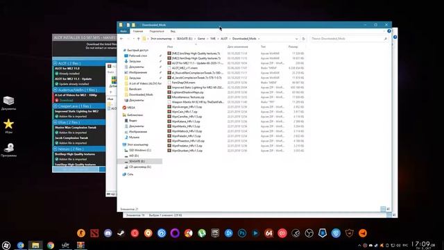Open Photoshop from the dock
Screen dimensions: 444x250
pyautogui.click(x=242, y=233)
